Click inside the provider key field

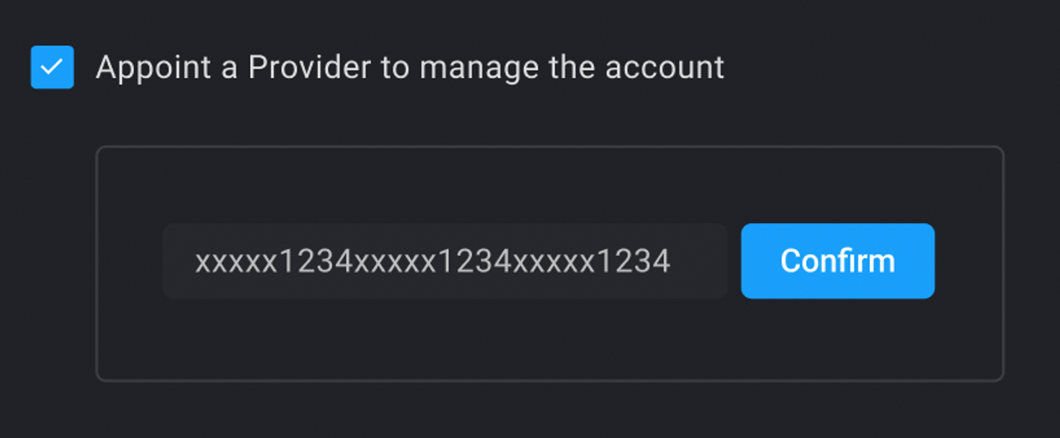tap(445, 261)
